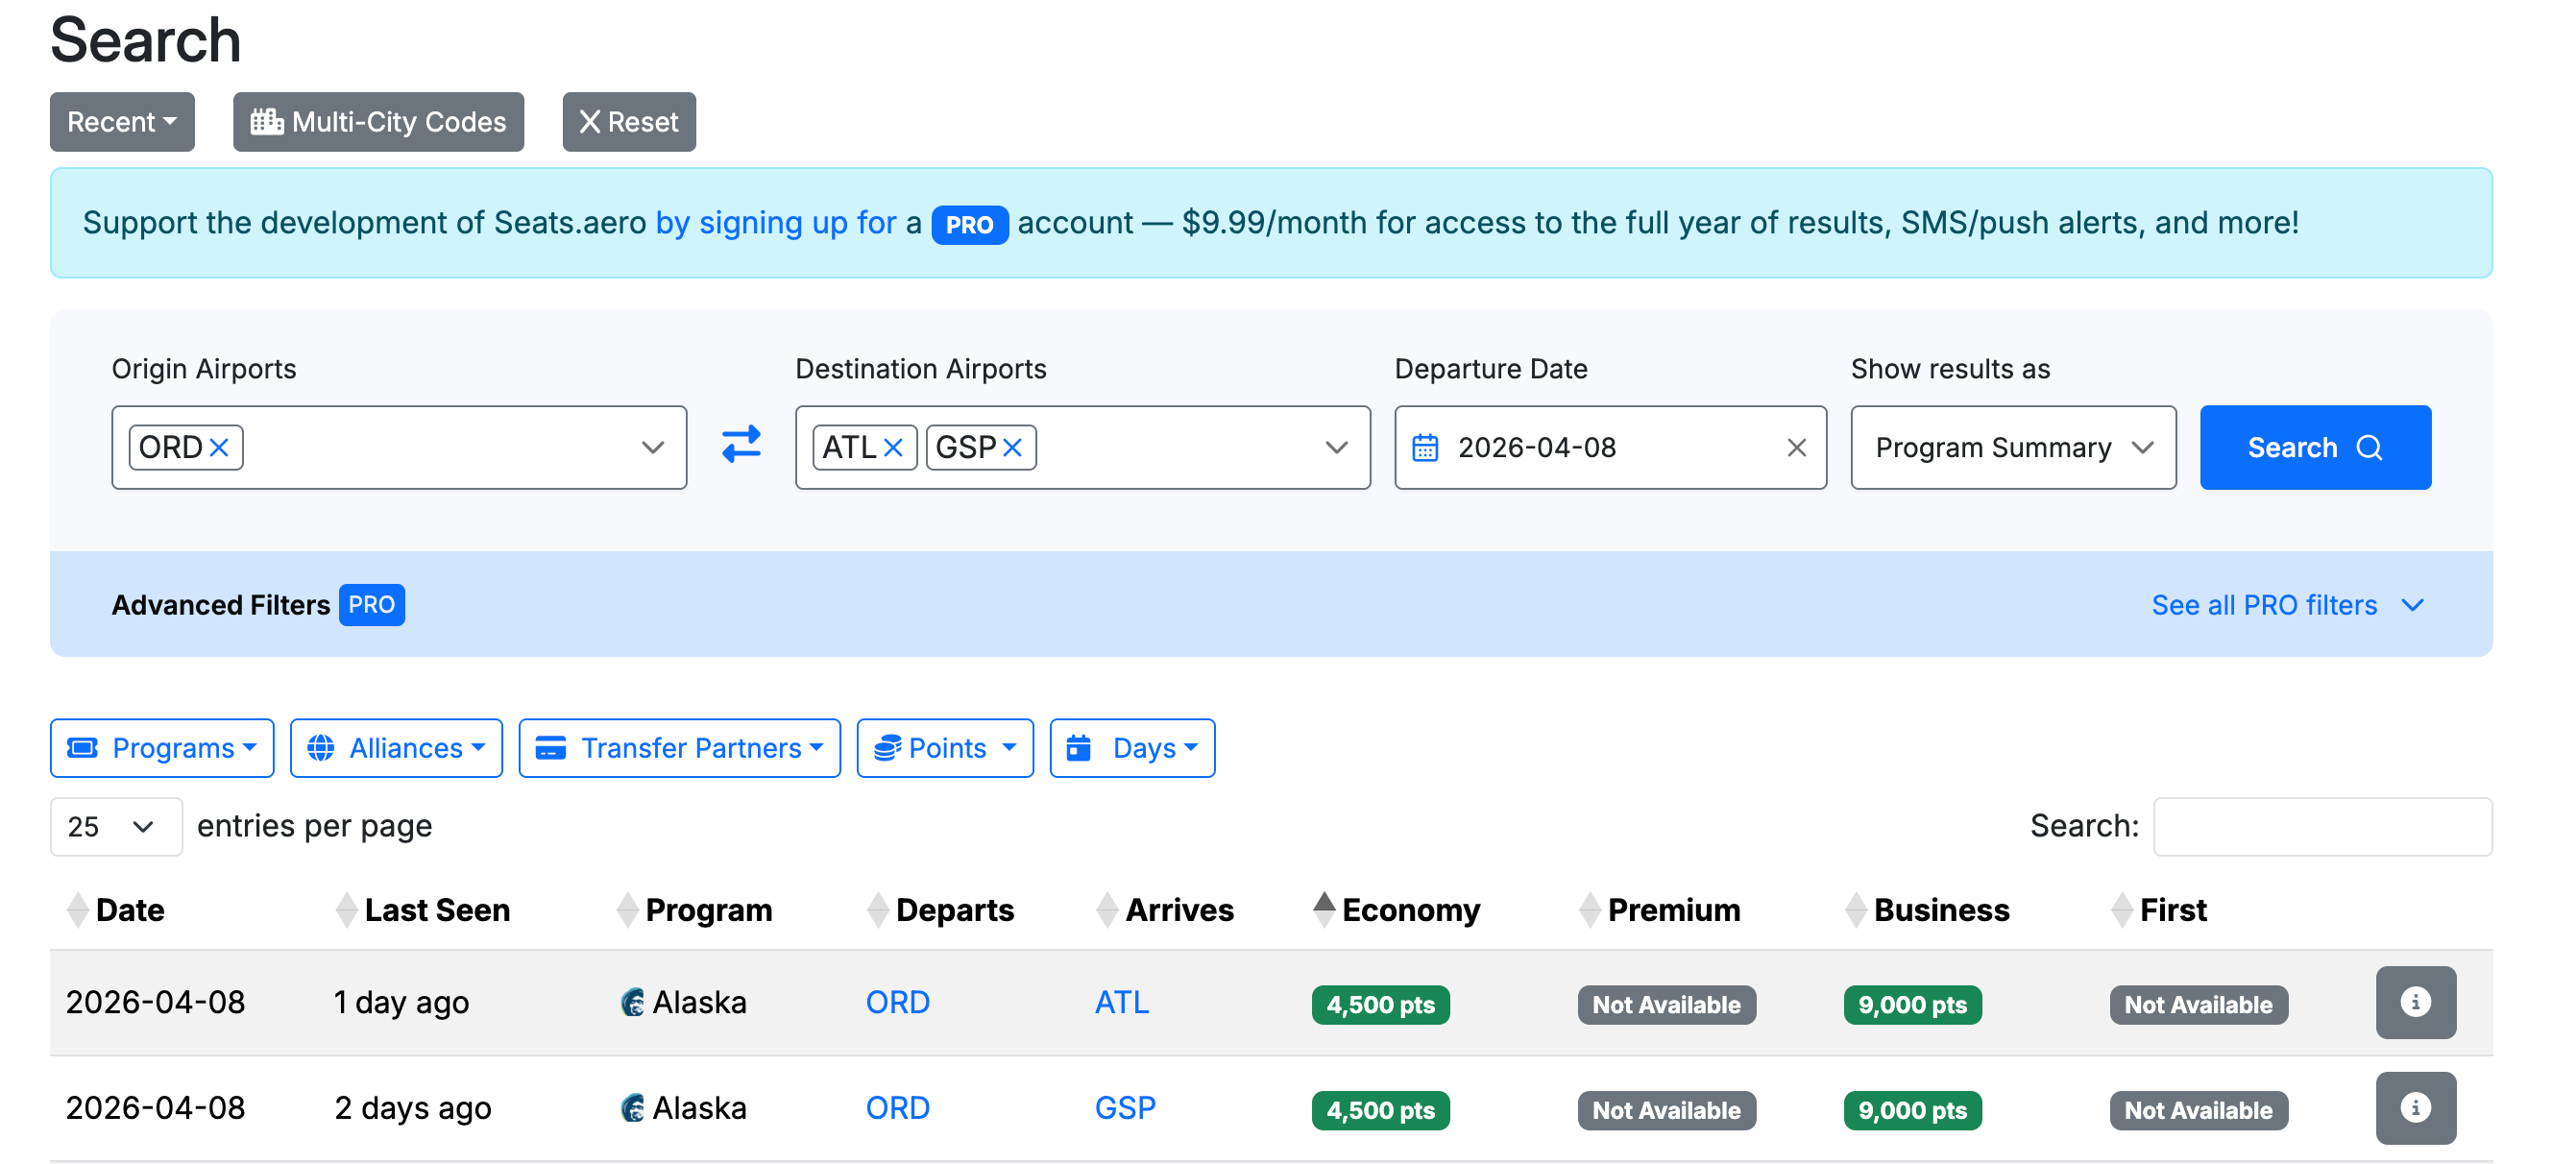Sort table by the Last Seen column
Image resolution: width=2576 pixels, height=1164 pixels.
[436, 910]
